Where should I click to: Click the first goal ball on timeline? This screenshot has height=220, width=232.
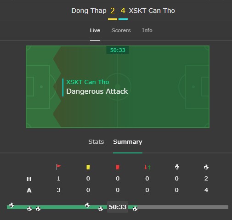coord(11,205)
